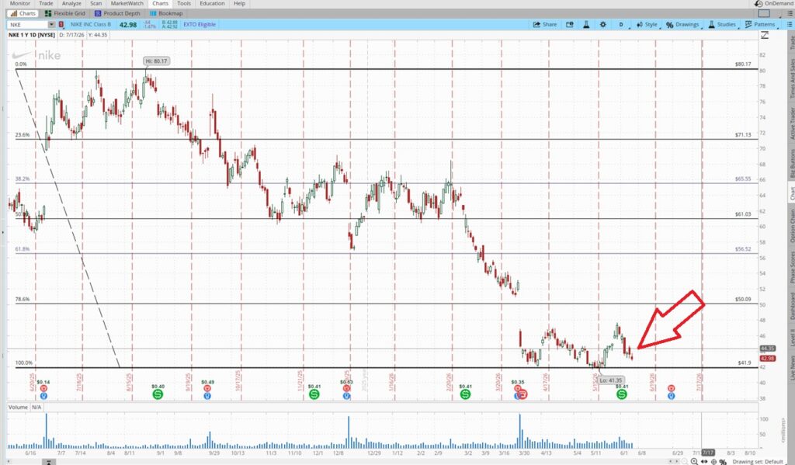This screenshot has height=465, width=795.
Task: Click the chart snapshot icon beside Share
Action: pyautogui.click(x=569, y=24)
